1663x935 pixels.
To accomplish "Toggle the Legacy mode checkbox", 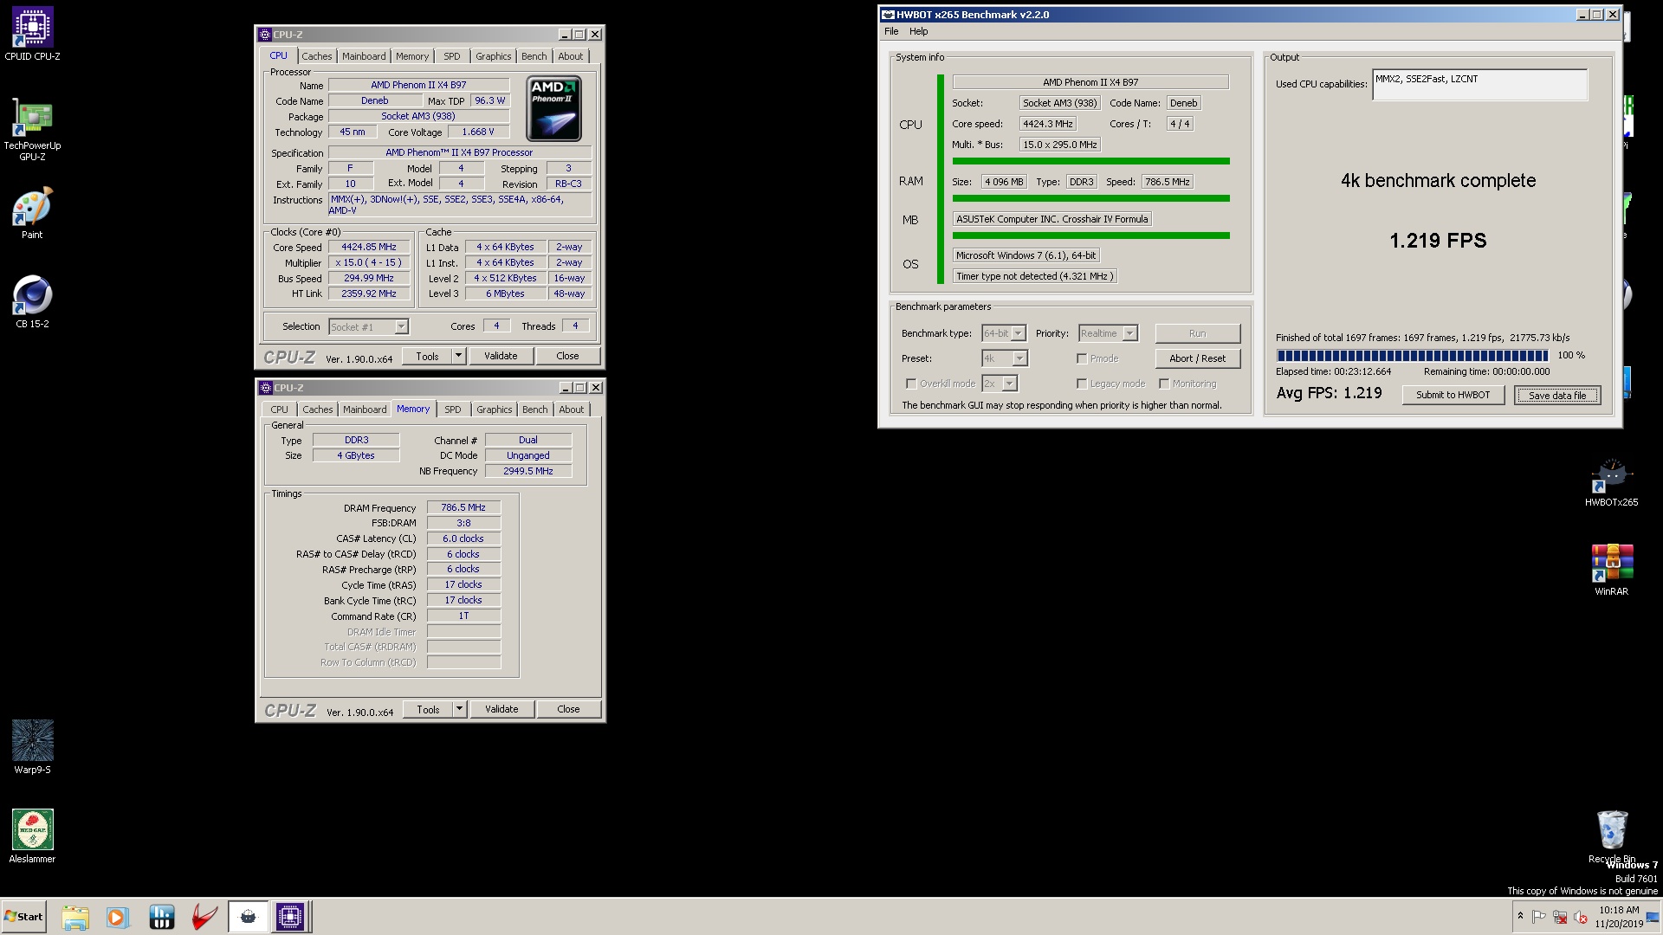I will (x=1082, y=384).
